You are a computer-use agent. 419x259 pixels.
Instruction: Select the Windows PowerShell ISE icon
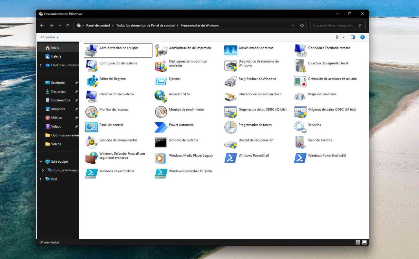92,173
